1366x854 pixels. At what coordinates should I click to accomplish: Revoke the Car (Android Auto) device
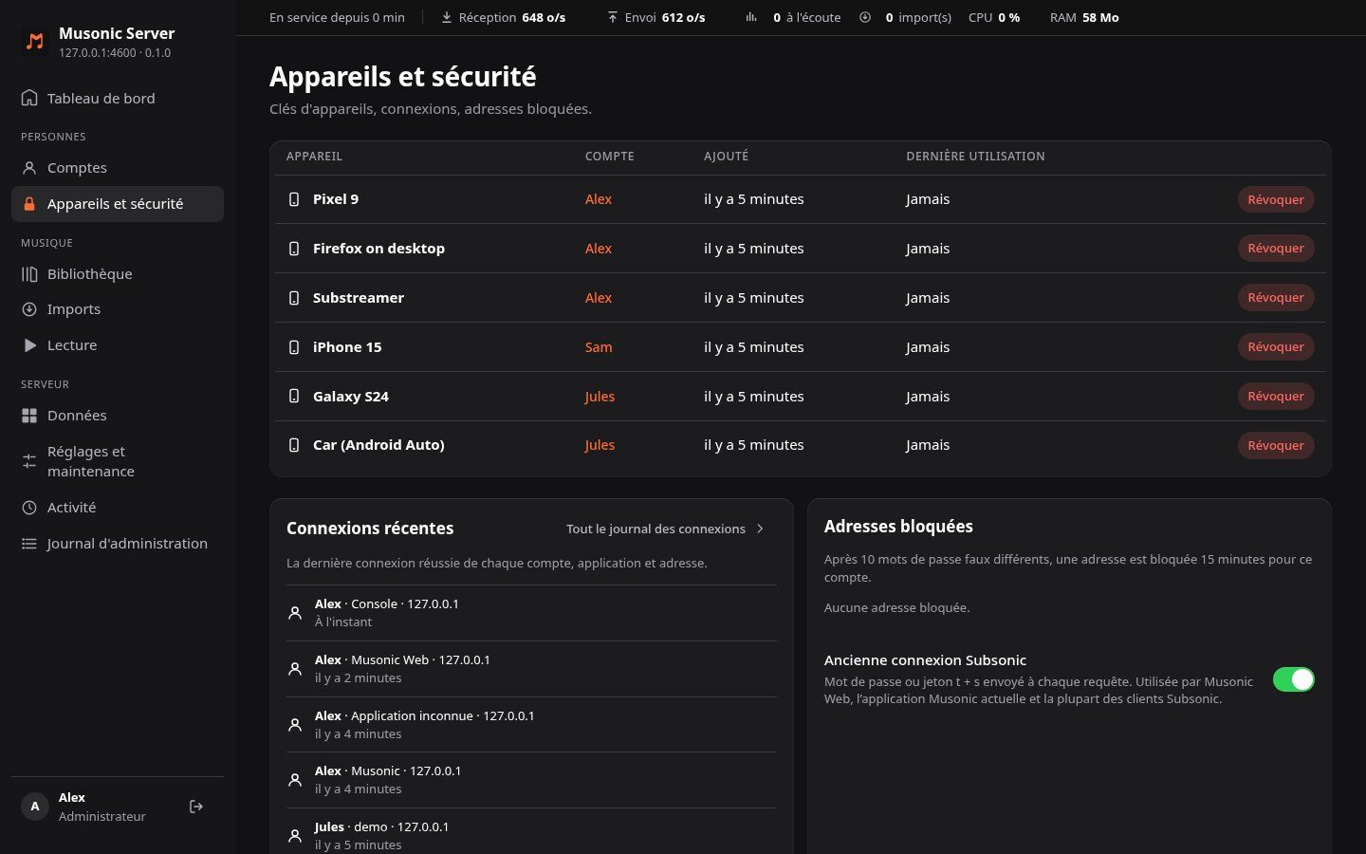click(1276, 446)
